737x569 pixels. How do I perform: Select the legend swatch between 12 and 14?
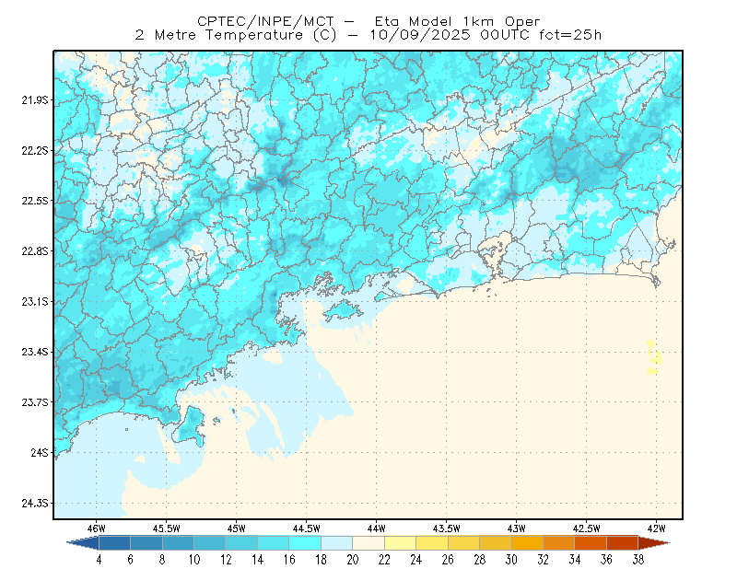pyautogui.click(x=241, y=542)
